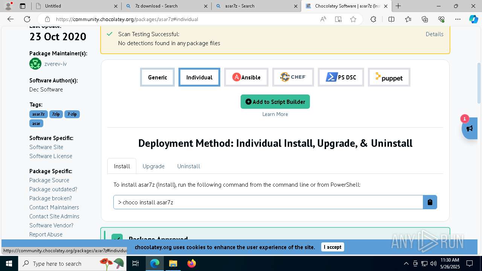Image resolution: width=482 pixels, height=271 pixels.
Task: Open the Package Source link
Action: click(x=49, y=180)
